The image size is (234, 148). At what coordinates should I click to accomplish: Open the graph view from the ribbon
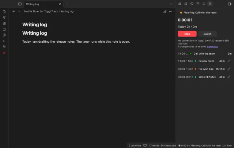[4, 17]
